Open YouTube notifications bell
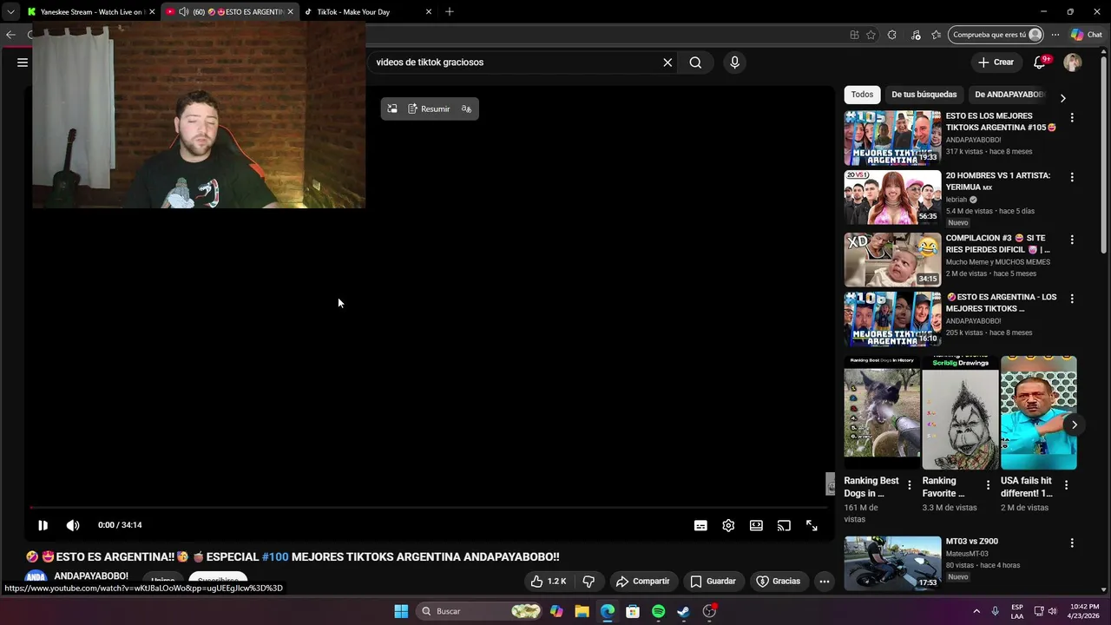 pos(1040,62)
